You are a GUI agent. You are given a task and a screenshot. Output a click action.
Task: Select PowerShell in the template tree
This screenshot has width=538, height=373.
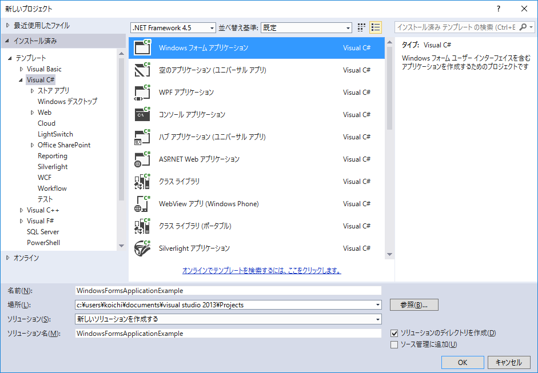click(x=43, y=243)
